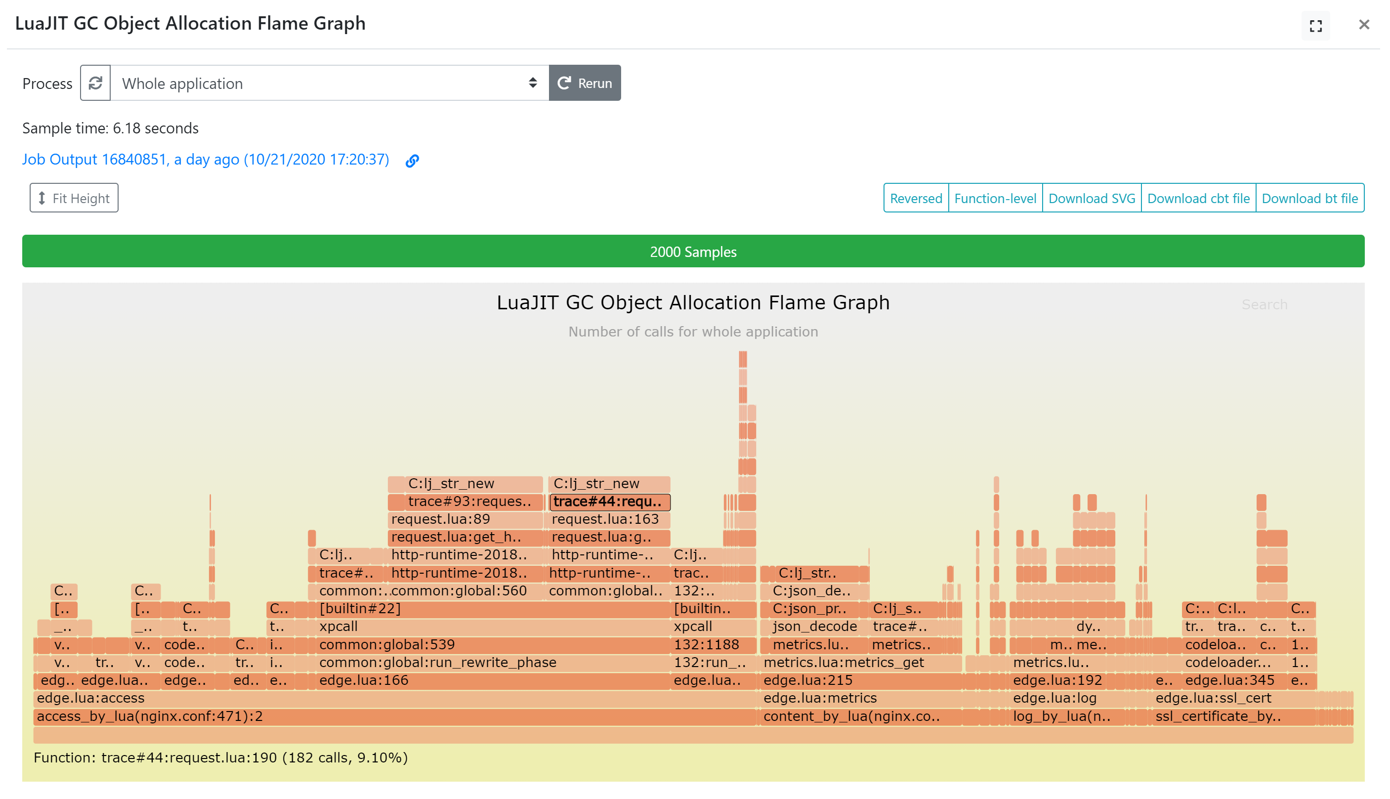1390x799 pixels.
Task: Click the Rerun button
Action: tap(585, 83)
